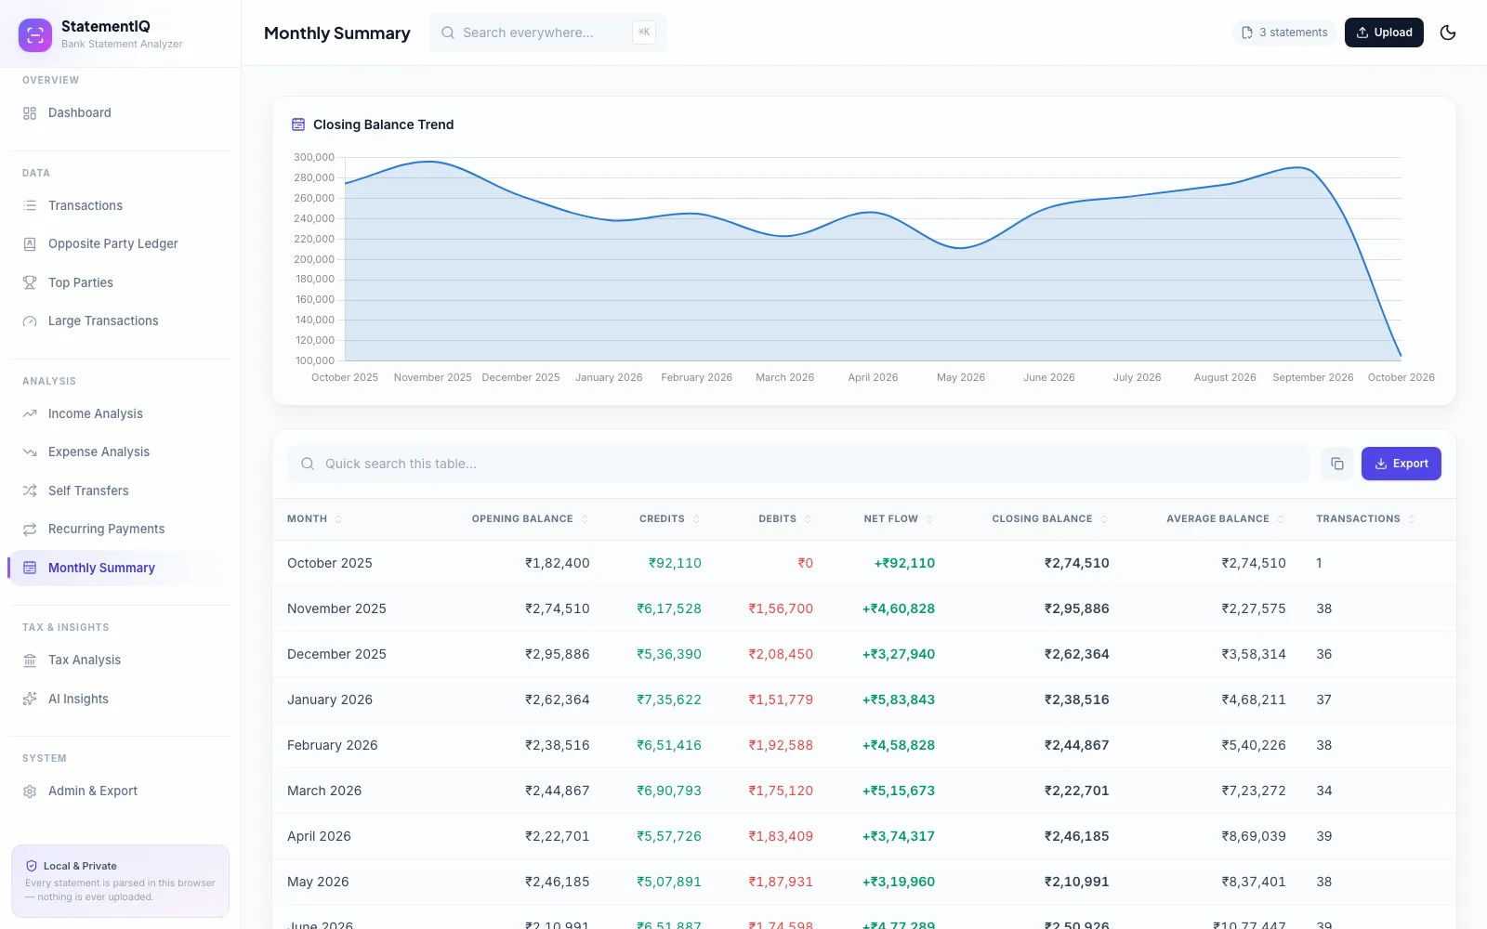Go to Large Transactions
1487x929 pixels.
pyautogui.click(x=120, y=321)
